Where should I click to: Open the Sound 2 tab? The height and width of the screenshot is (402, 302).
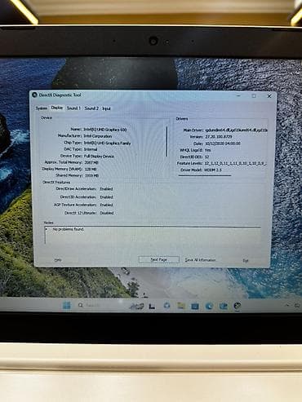(x=91, y=108)
